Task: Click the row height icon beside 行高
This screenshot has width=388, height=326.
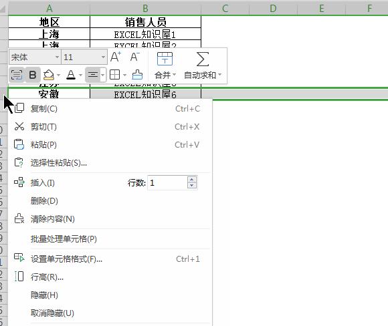Action: pyautogui.click(x=19, y=277)
